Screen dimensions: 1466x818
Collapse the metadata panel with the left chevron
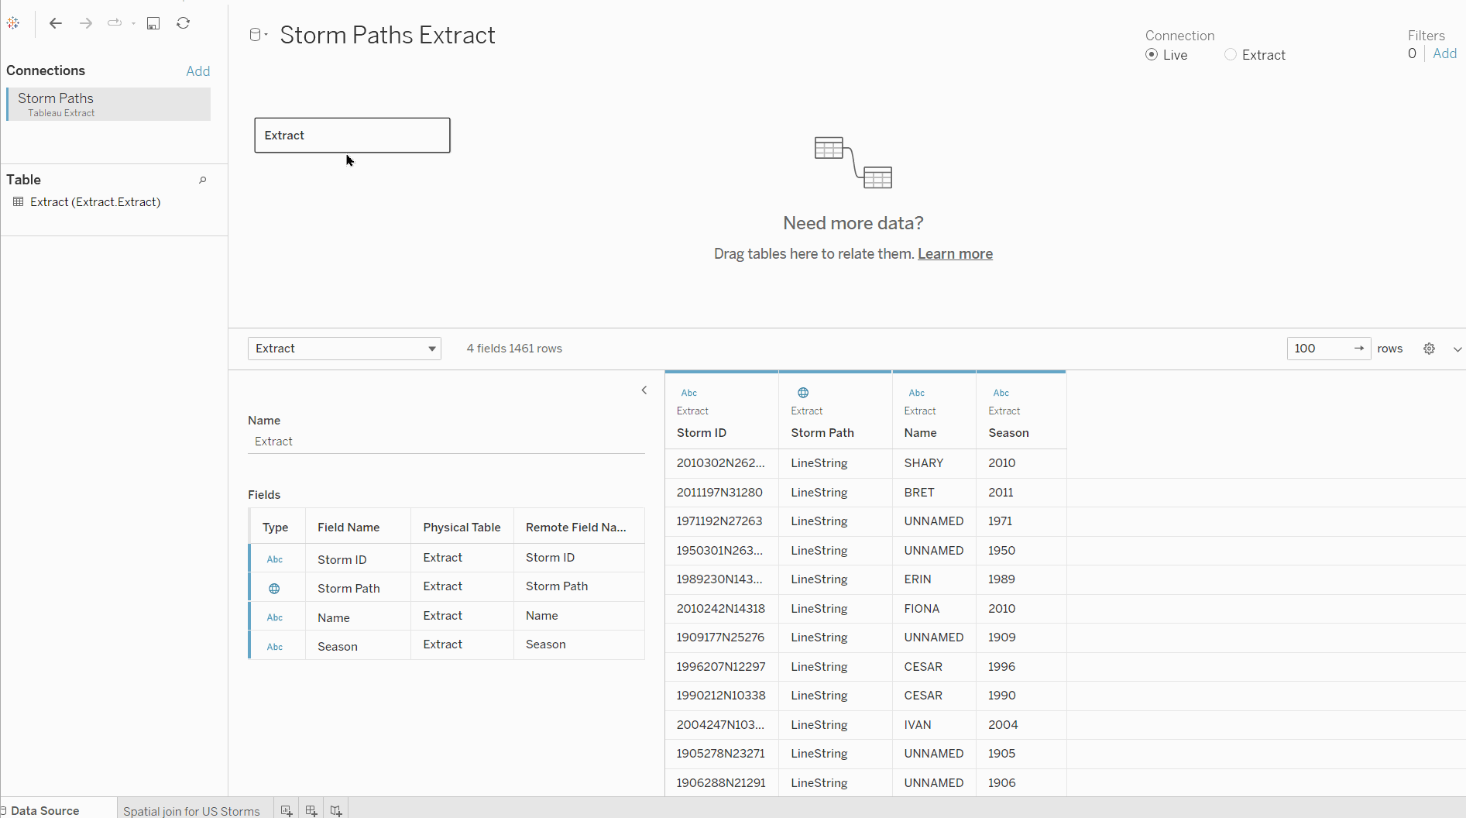(x=644, y=390)
